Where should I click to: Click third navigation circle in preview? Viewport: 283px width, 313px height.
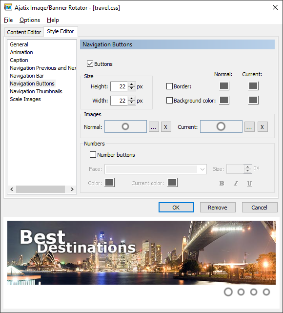point(254,292)
